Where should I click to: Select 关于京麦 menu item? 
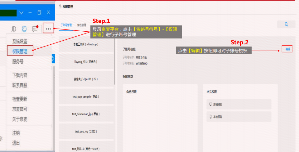click(20, 119)
